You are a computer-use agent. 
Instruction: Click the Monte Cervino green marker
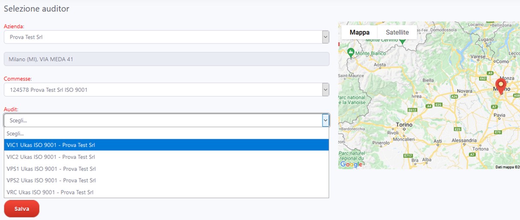click(x=402, y=41)
